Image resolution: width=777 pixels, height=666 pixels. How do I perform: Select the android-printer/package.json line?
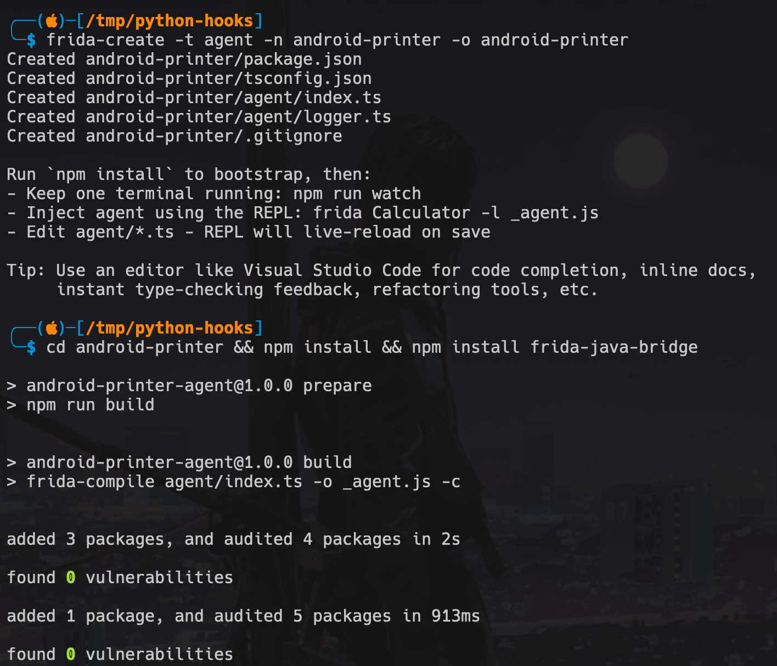point(184,59)
